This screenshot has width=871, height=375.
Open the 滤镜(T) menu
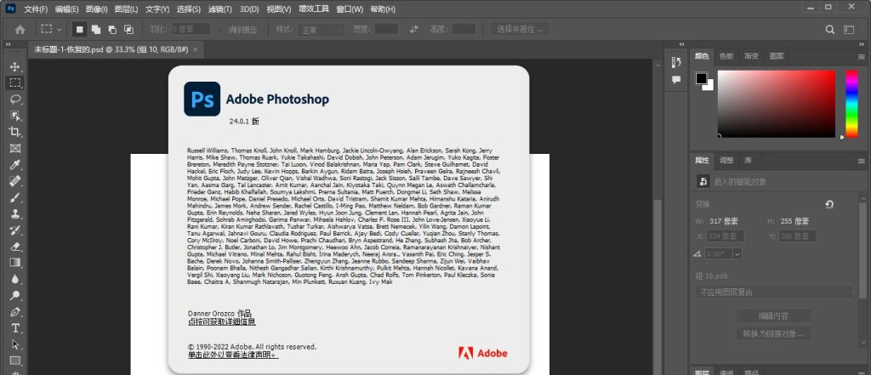pyautogui.click(x=220, y=9)
